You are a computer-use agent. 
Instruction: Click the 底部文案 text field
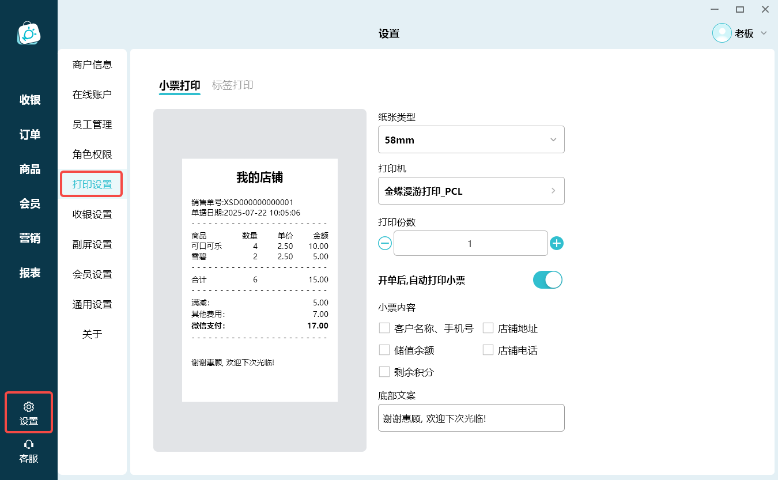(471, 418)
